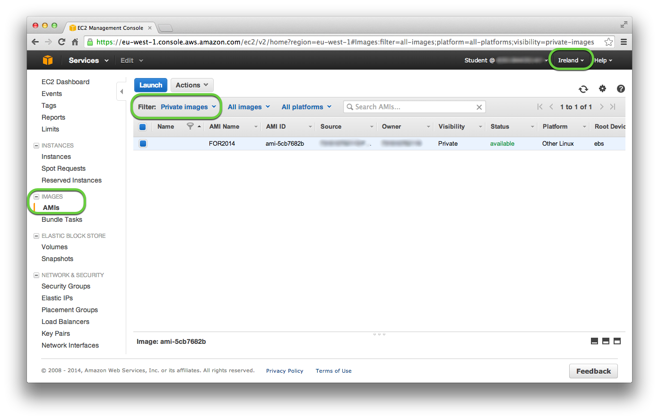Viewport: 659px width, 420px height.
Task: Open the Terms of Use link
Action: (334, 371)
